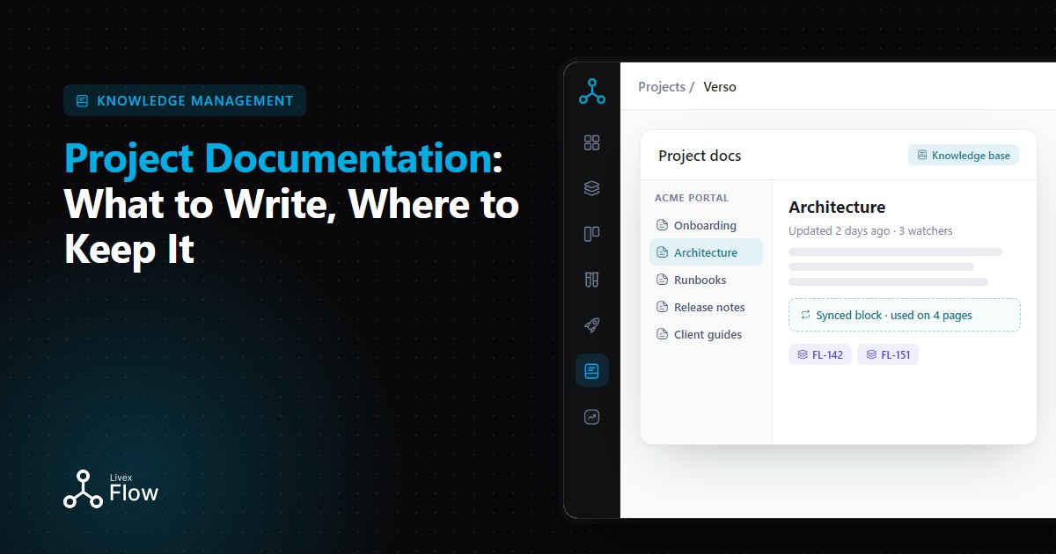Click the Flow logo atop the sidebar
The width and height of the screenshot is (1056, 554).
click(591, 91)
